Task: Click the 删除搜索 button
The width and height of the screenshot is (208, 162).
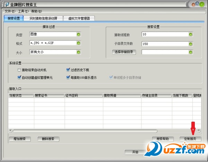Action: (x=48, y=139)
